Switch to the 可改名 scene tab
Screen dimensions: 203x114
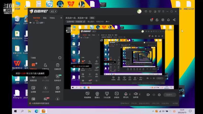click(x=52, y=18)
